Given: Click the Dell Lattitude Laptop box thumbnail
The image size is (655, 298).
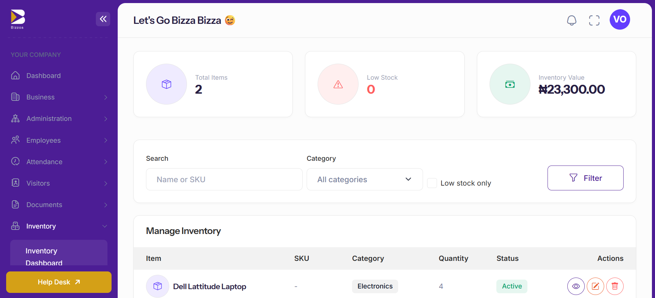Looking at the screenshot, I should click(x=158, y=286).
